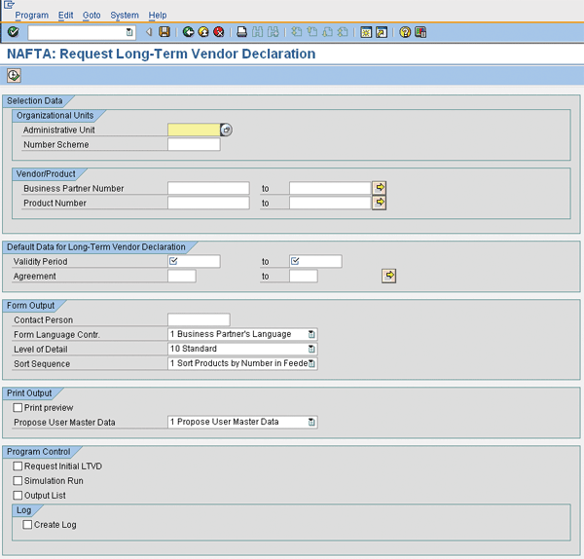The height and width of the screenshot is (559, 584).
Task: Click the Print icon in toolbar
Action: [241, 32]
